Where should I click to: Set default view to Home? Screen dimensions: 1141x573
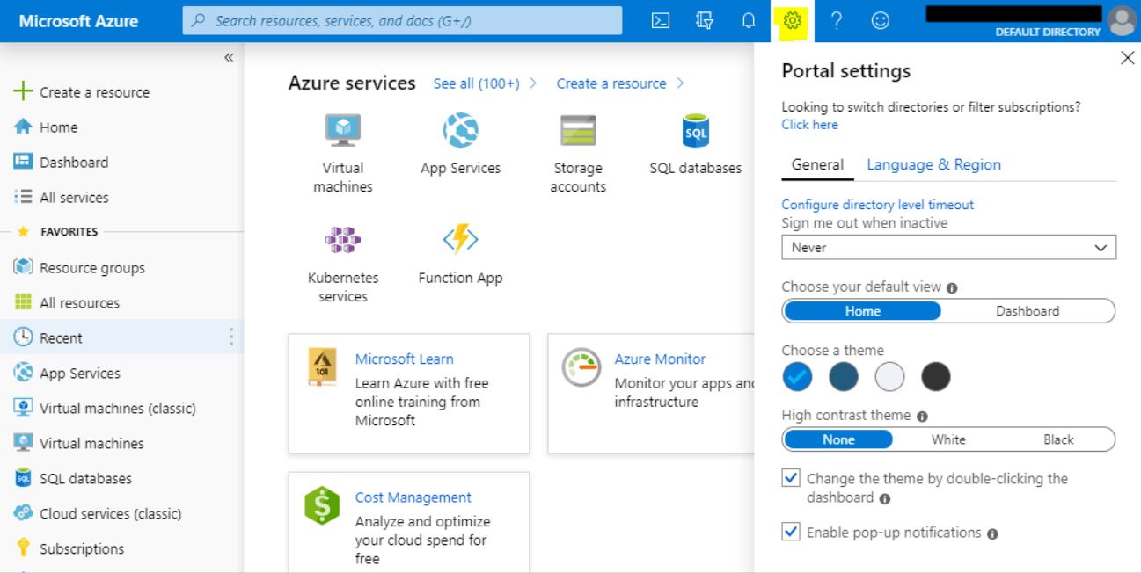click(x=862, y=311)
